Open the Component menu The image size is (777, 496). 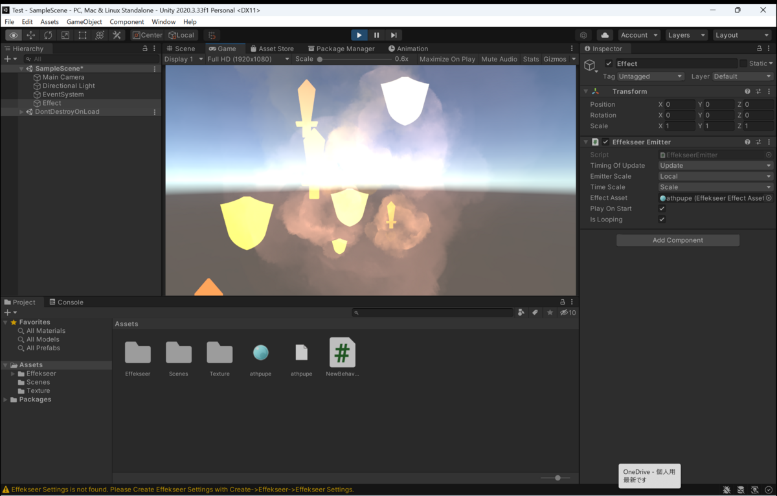click(x=127, y=21)
